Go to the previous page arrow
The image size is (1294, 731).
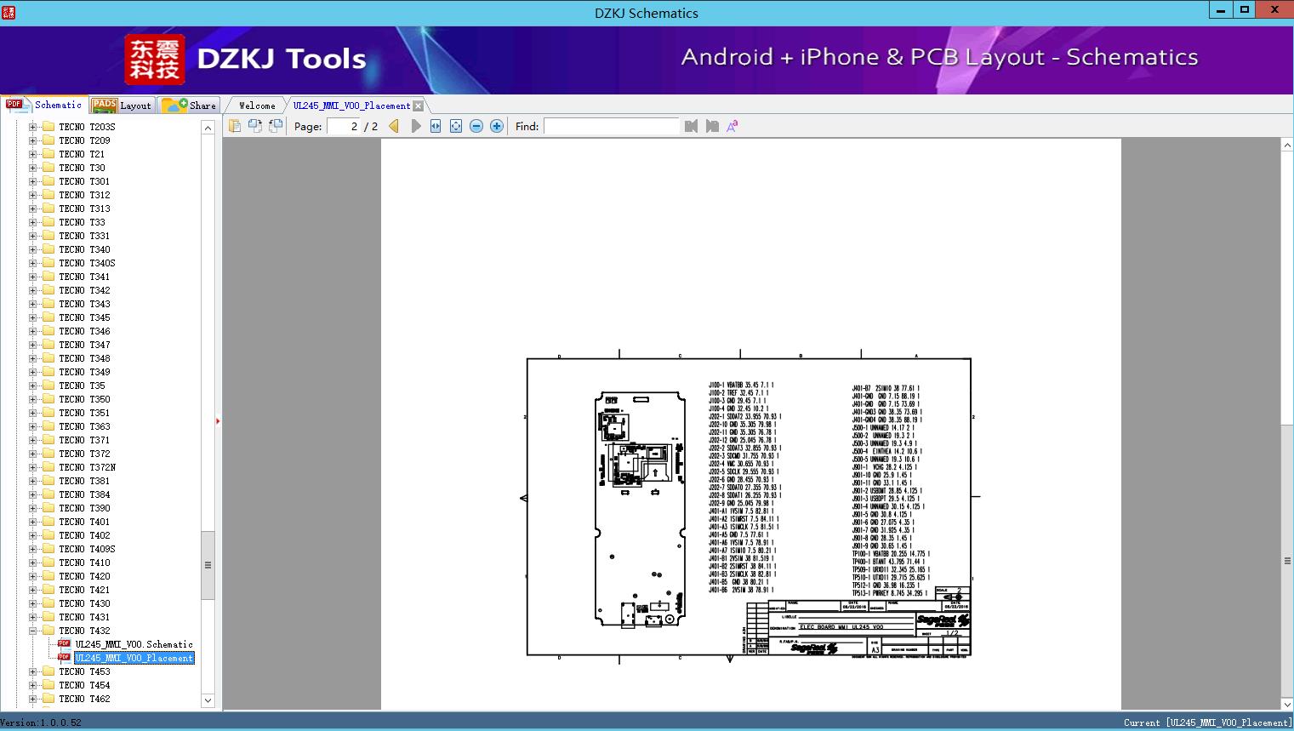[394, 126]
